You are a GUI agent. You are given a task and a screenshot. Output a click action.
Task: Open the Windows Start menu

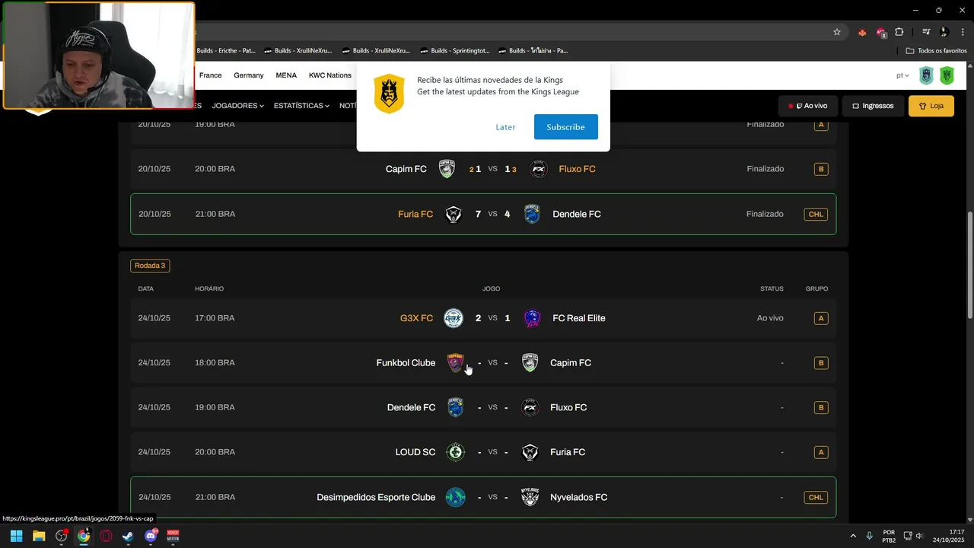(16, 536)
